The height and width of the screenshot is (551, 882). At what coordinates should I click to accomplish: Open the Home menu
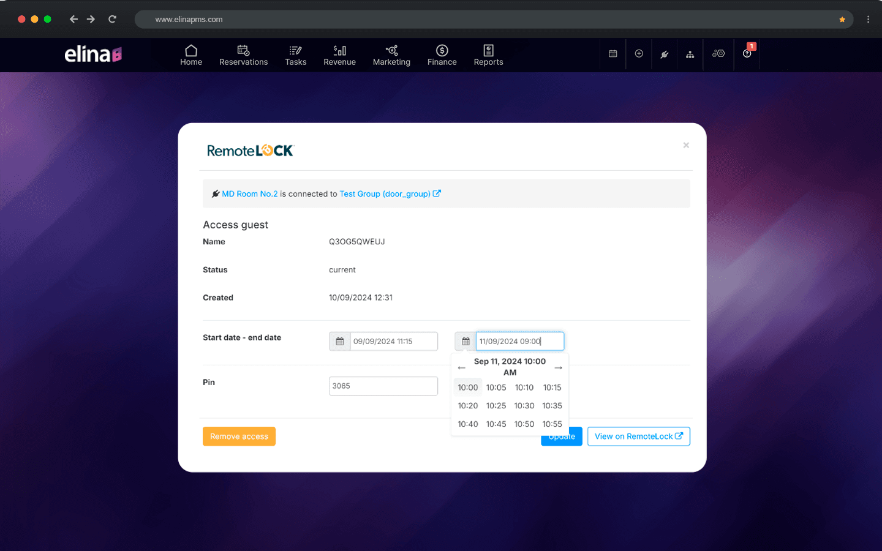[x=191, y=55]
